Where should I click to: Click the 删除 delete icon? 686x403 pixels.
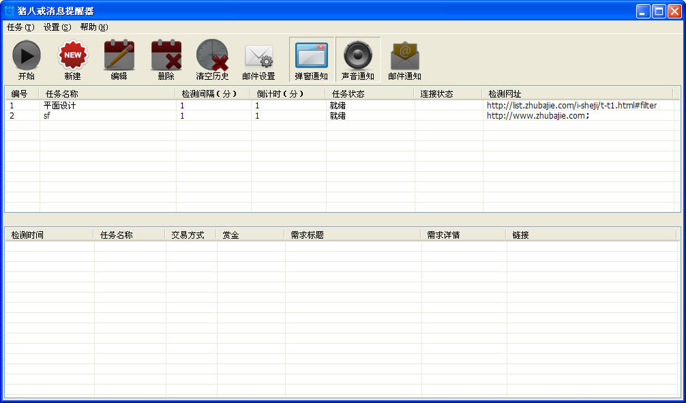point(165,55)
